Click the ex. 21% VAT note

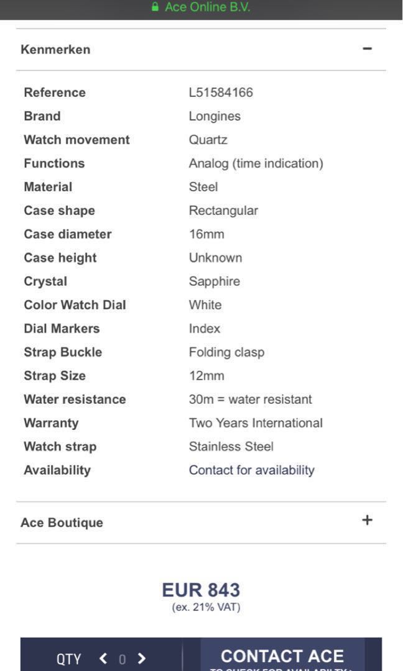(206, 607)
